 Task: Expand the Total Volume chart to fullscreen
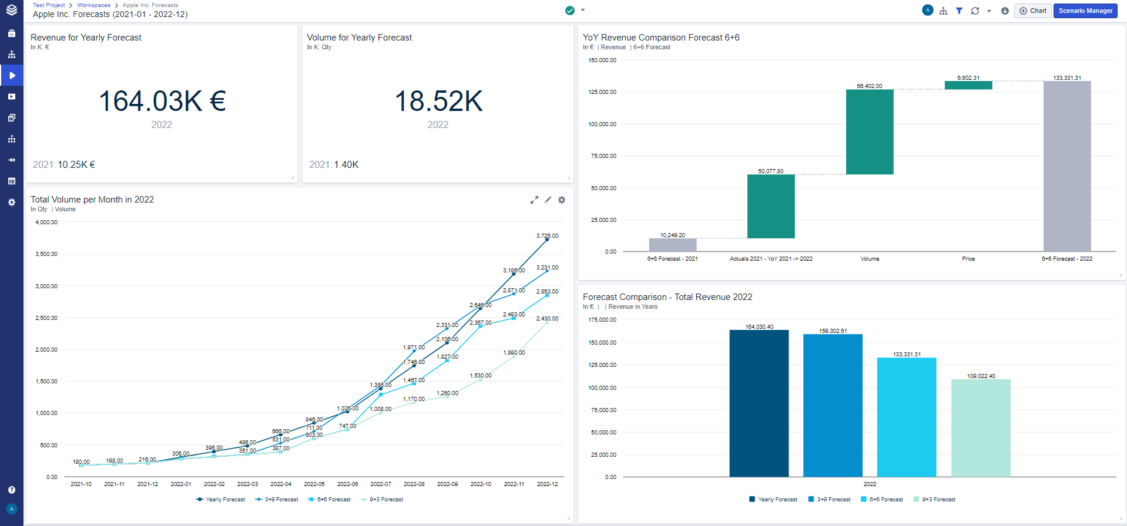click(534, 200)
